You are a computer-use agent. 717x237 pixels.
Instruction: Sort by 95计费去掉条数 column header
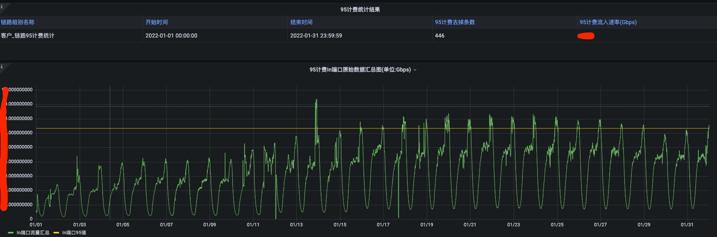click(455, 22)
